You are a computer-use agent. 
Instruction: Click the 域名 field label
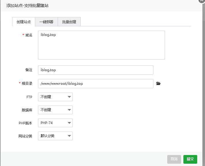point(29,35)
